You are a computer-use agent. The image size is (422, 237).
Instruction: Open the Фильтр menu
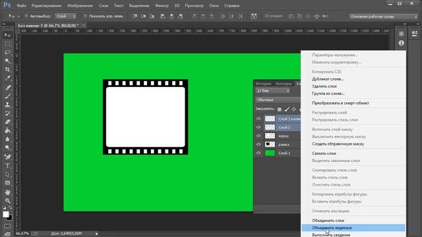[162, 6]
